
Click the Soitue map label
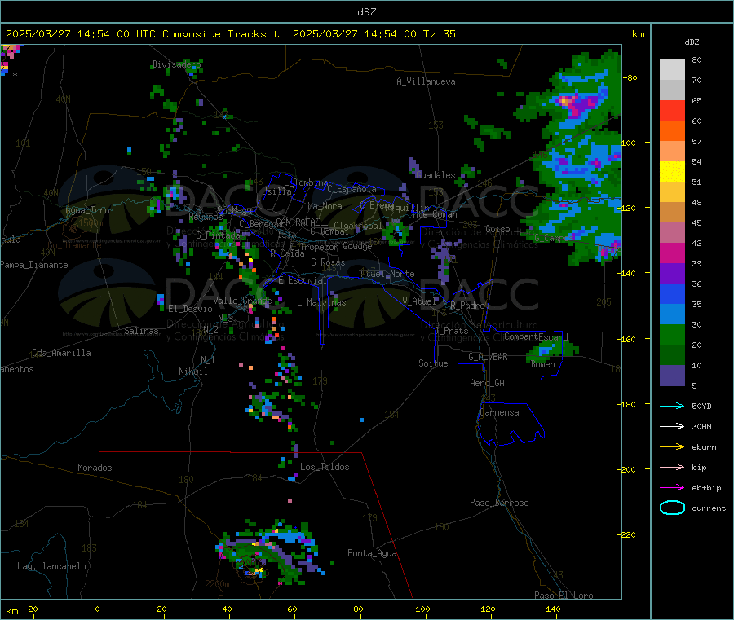[x=433, y=363]
